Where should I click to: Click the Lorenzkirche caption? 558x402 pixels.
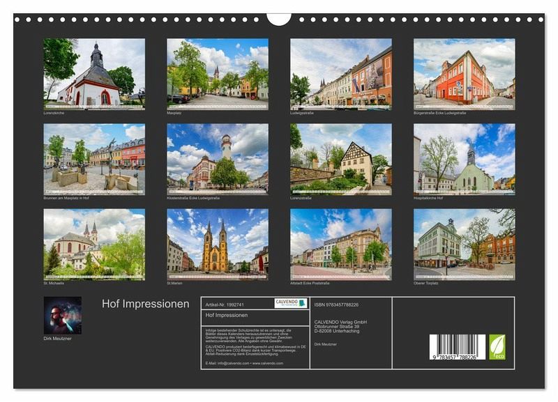click(54, 113)
